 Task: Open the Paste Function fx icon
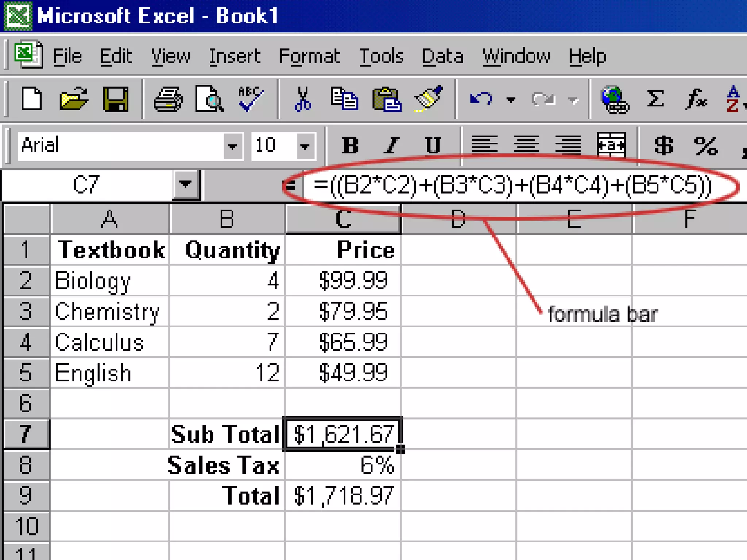pyautogui.click(x=696, y=99)
